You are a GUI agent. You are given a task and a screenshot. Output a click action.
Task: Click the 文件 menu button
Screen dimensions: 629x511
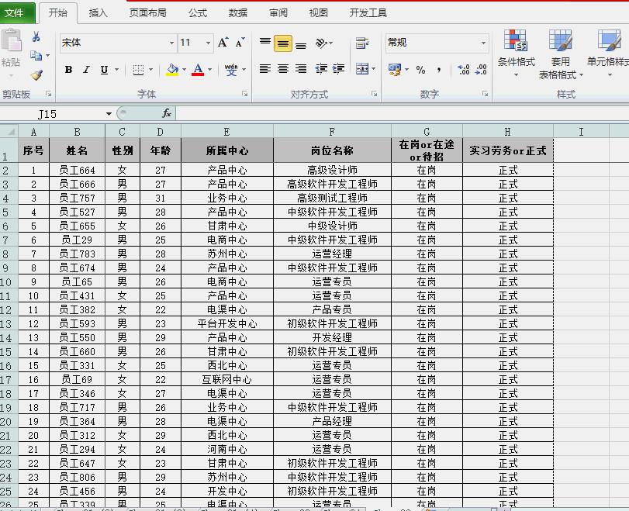point(17,12)
